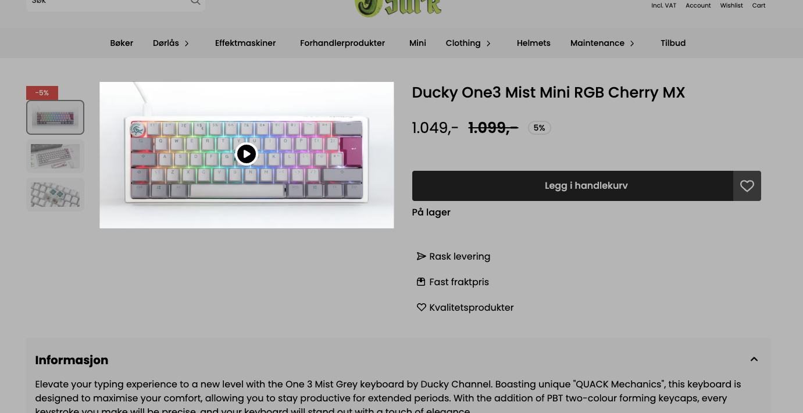Play the keyboard product video
The image size is (803, 413).
(247, 154)
